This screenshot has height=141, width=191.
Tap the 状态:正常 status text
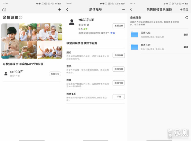pos(83,29)
